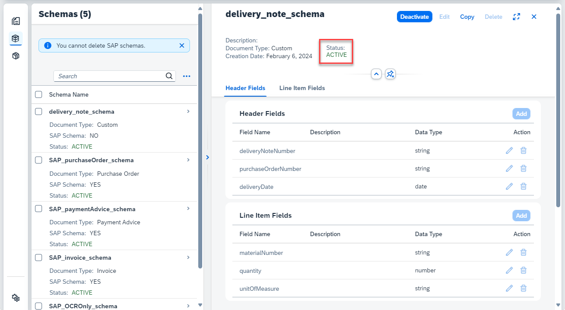
Task: Dismiss the 'cannot delete SAP schemas' message
Action: coord(182,45)
